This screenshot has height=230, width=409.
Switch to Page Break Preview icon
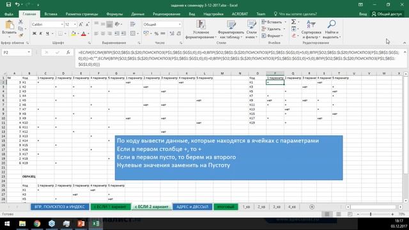pos(350,214)
